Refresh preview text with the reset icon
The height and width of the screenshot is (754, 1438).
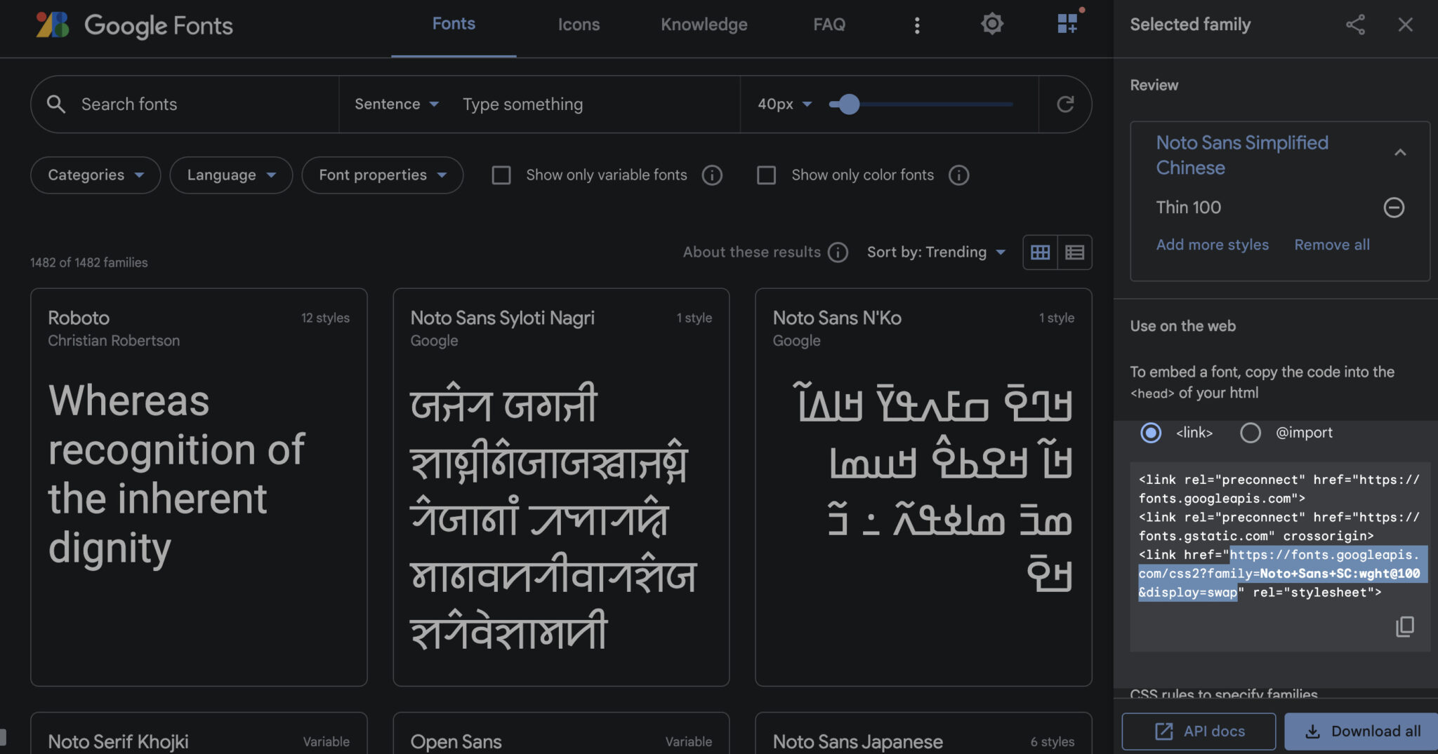pyautogui.click(x=1065, y=104)
